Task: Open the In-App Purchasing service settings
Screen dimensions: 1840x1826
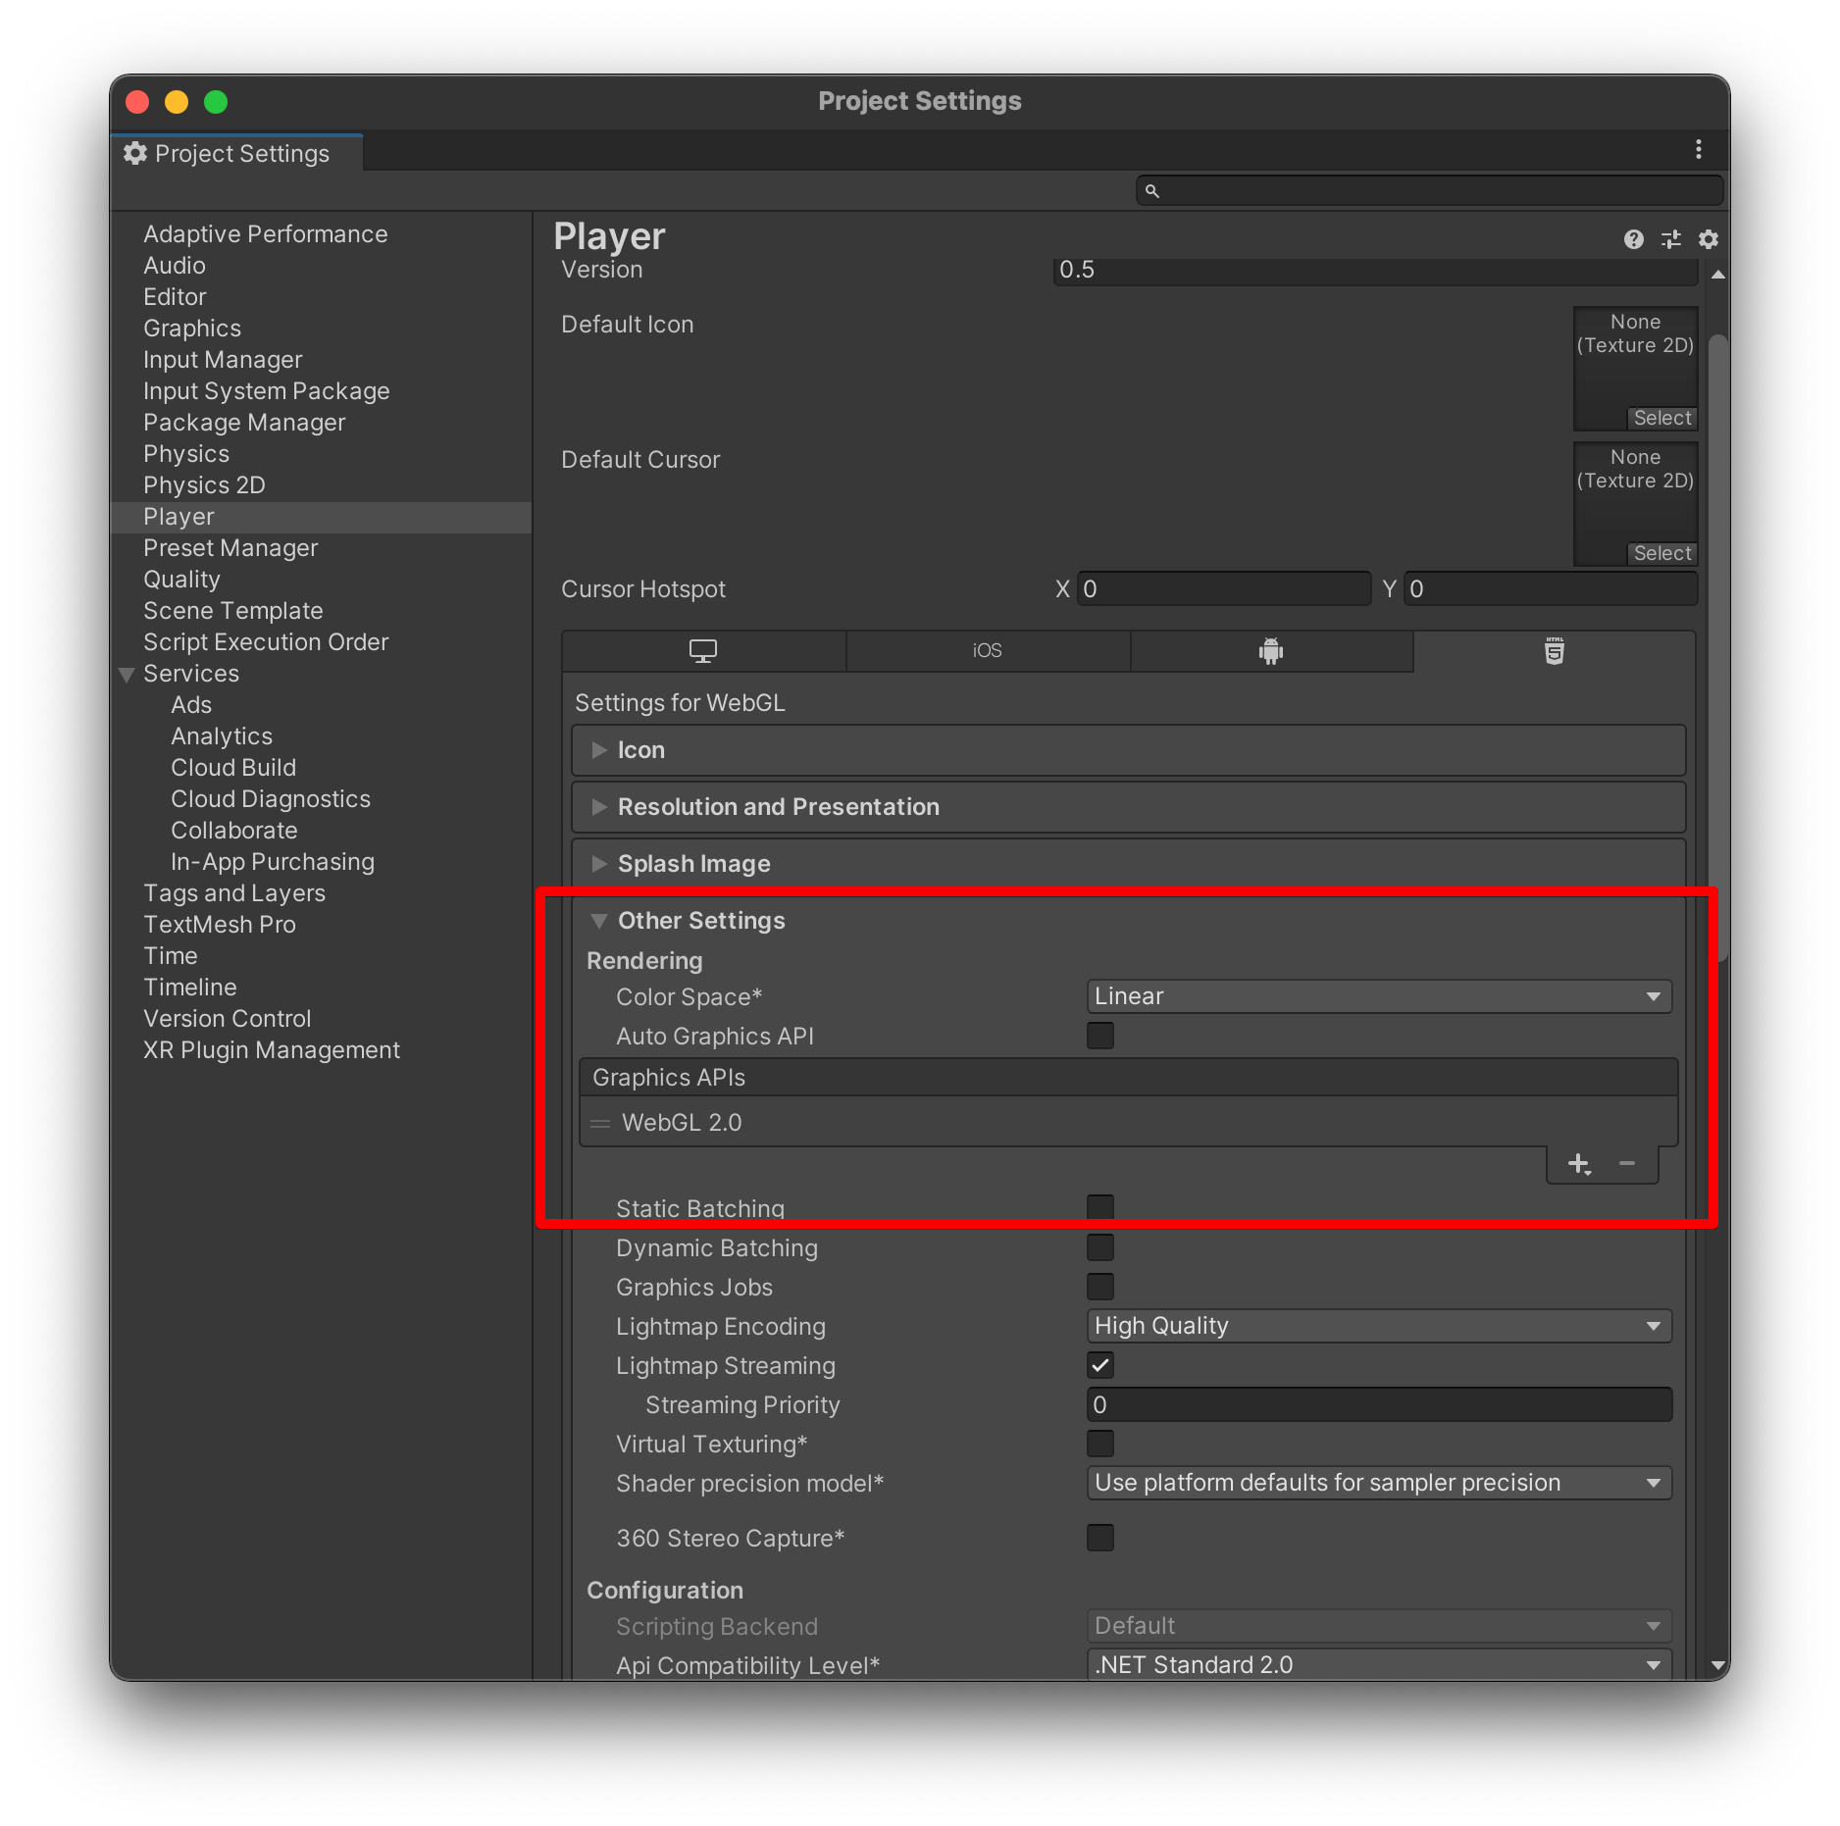Action: (273, 862)
